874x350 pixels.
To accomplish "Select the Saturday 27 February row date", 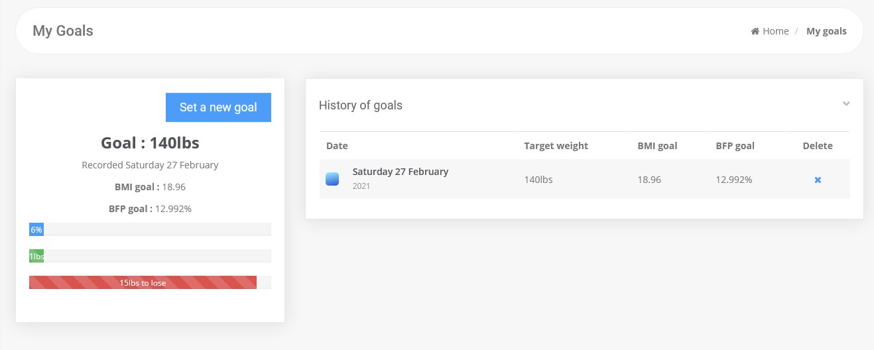I will pyautogui.click(x=401, y=172).
